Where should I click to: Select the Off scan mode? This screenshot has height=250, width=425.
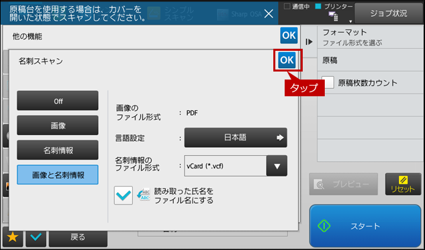point(57,101)
